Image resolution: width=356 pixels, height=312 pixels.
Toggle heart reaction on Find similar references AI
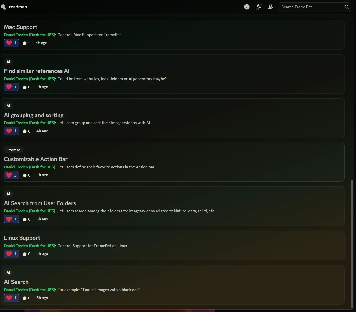(x=12, y=87)
